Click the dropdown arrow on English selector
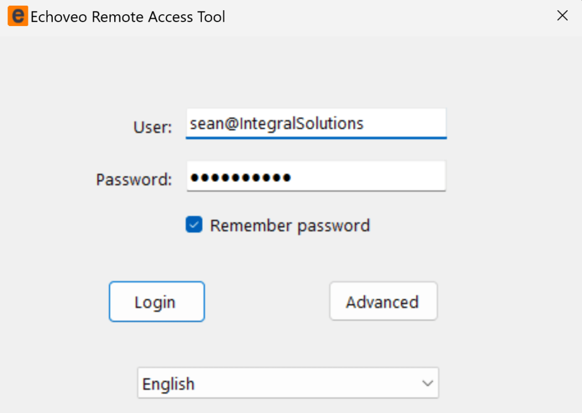Image resolution: width=582 pixels, height=413 pixels. pyautogui.click(x=427, y=383)
